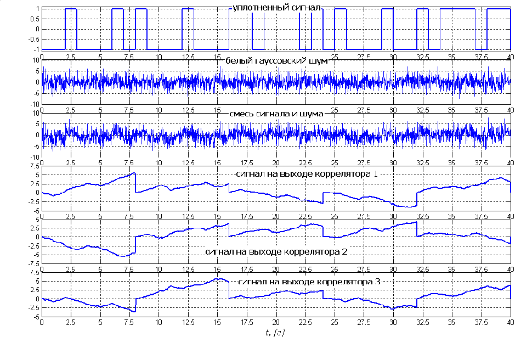Click the 'уплотненный сигнал' plot title

click(x=276, y=8)
